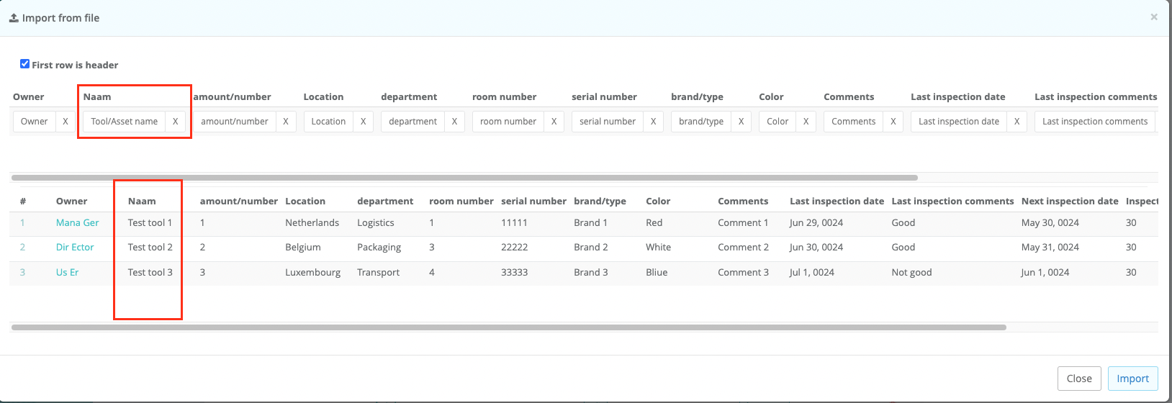Click the Next inspection date column header

coord(1070,201)
